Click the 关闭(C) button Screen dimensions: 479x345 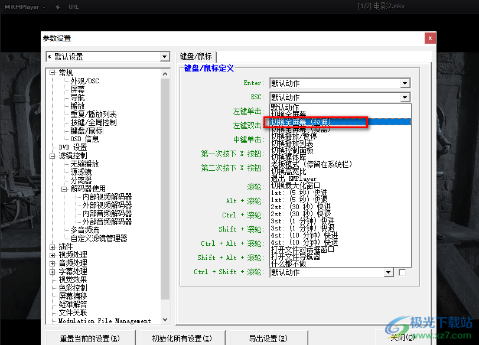pos(403,337)
